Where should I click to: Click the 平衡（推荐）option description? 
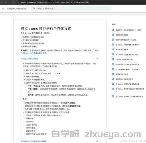point(62,90)
